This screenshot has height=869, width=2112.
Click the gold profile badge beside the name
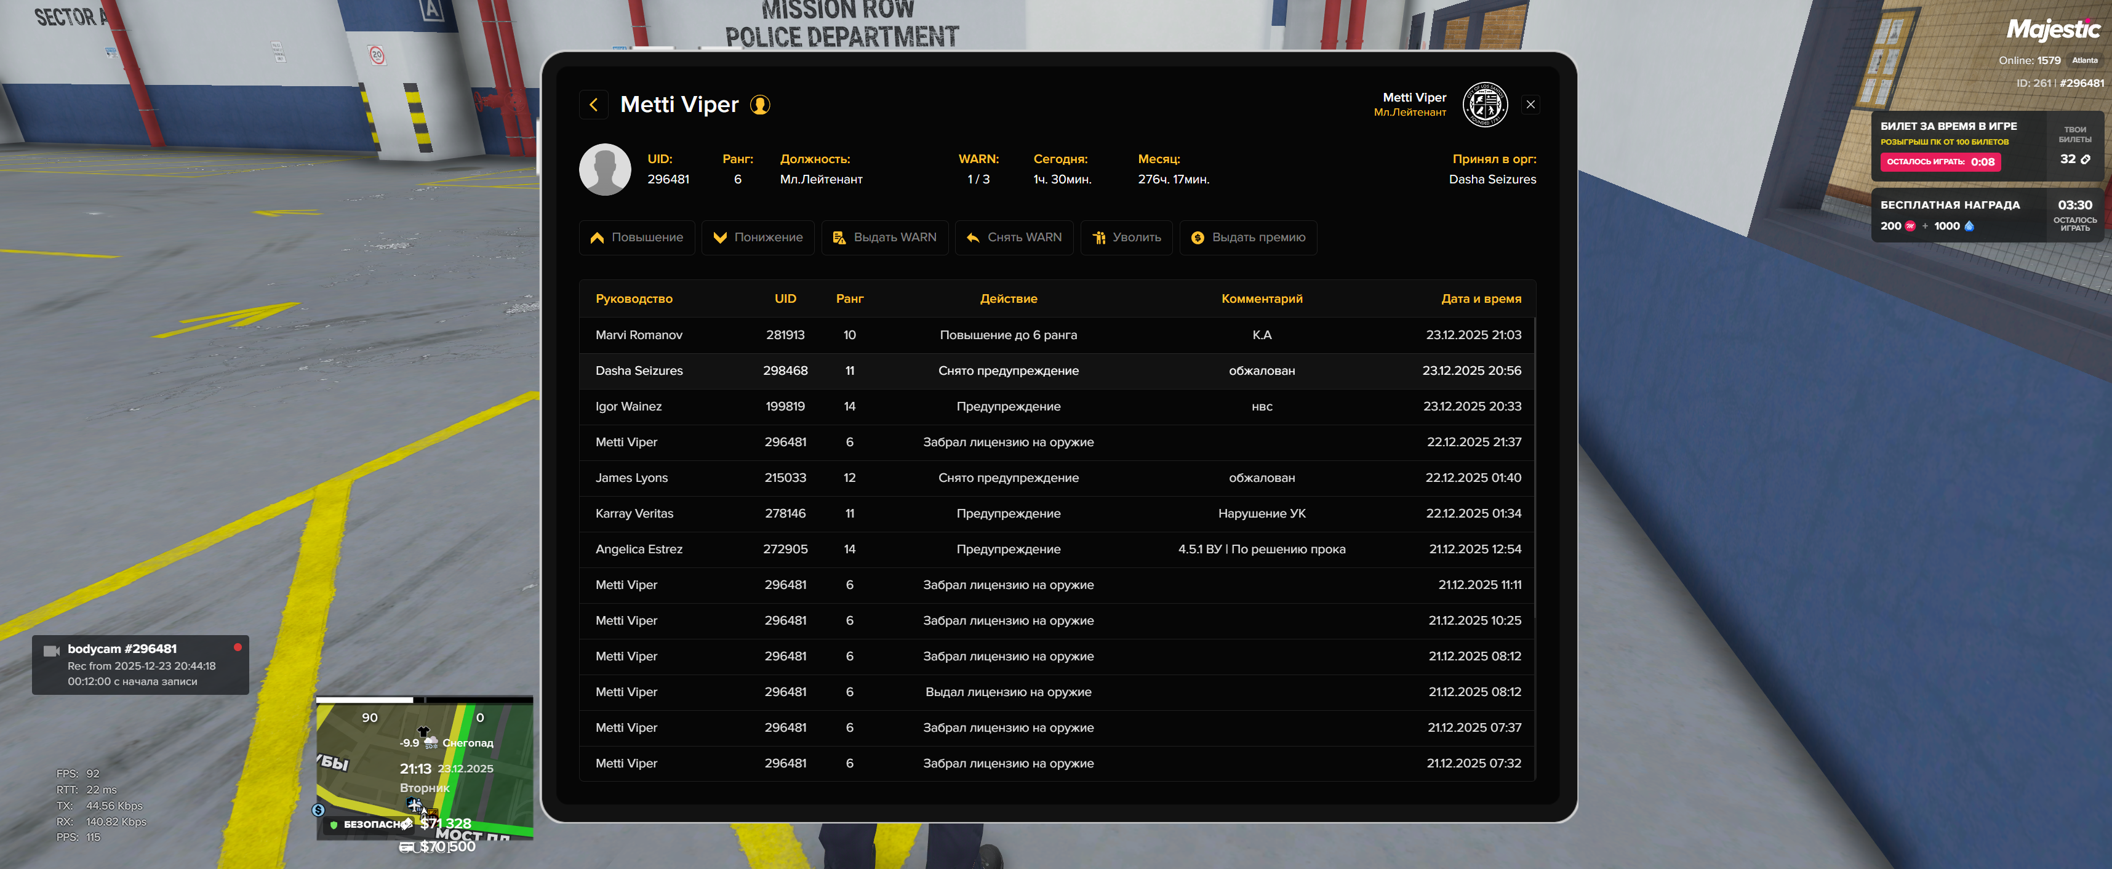(x=760, y=105)
